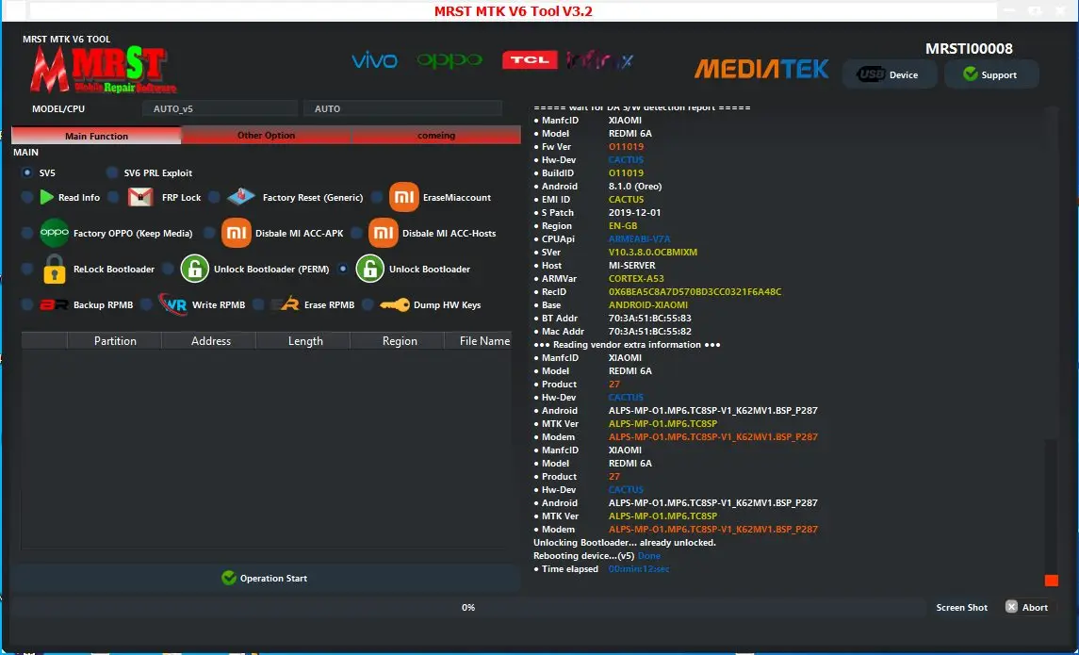
Task: Click the Mi icon for Disbale MI ACC-APK
Action: click(x=236, y=233)
